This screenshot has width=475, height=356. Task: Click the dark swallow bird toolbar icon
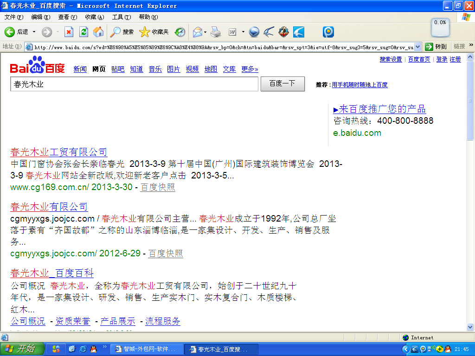269,32
